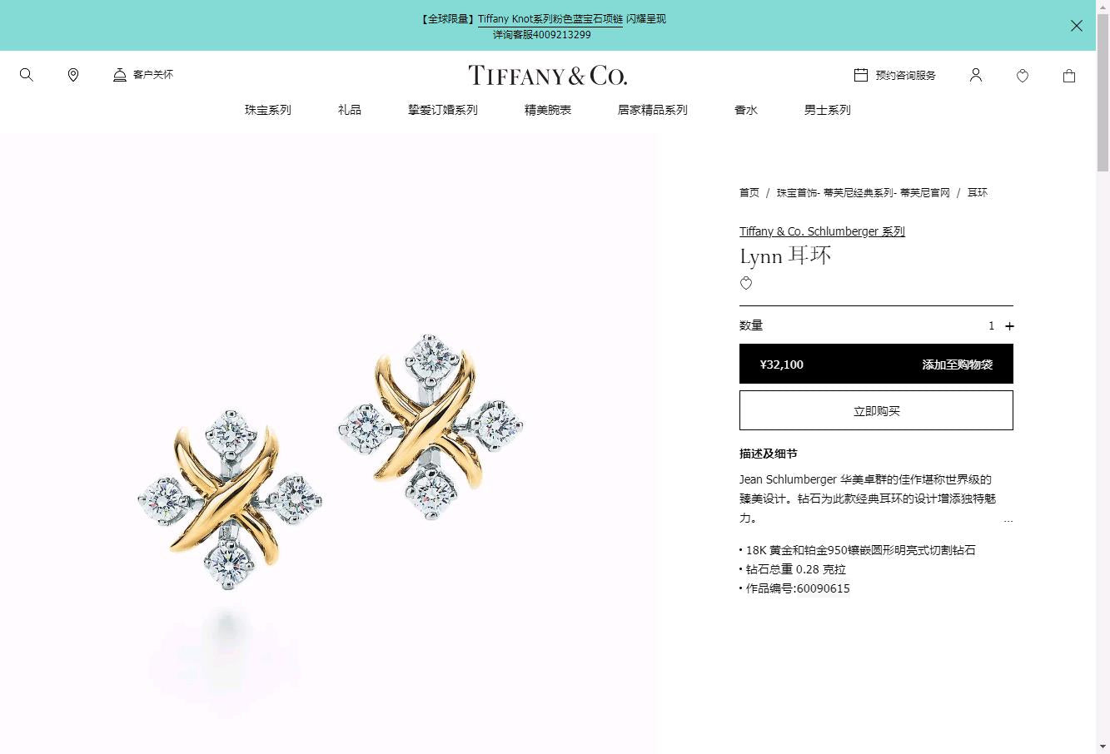This screenshot has height=754, width=1110.
Task: Open the shopping bag icon
Action: [1069, 76]
